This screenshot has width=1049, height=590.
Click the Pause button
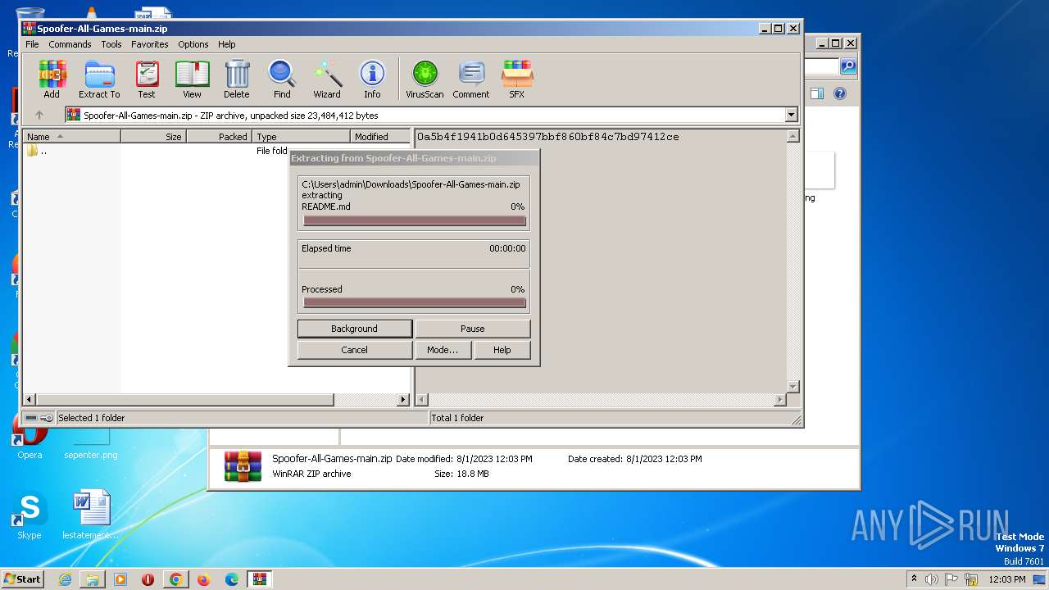pyautogui.click(x=473, y=329)
